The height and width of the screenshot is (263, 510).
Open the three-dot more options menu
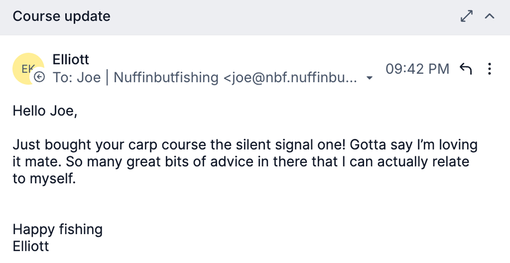coord(489,69)
